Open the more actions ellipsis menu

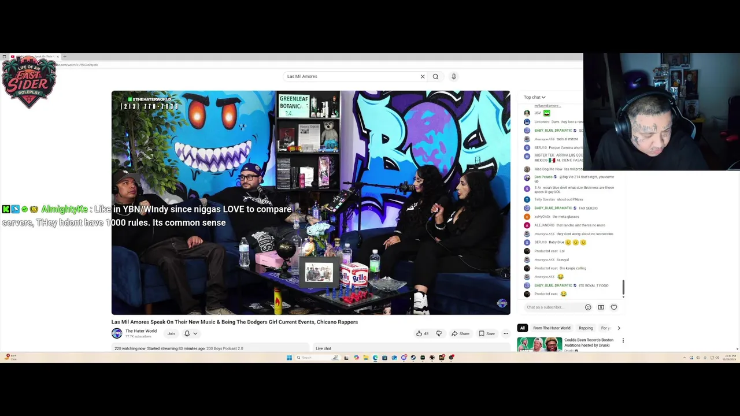pyautogui.click(x=506, y=333)
